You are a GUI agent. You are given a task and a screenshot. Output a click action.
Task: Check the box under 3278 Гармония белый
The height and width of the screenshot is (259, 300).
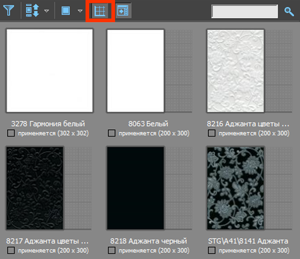[x=11, y=133]
